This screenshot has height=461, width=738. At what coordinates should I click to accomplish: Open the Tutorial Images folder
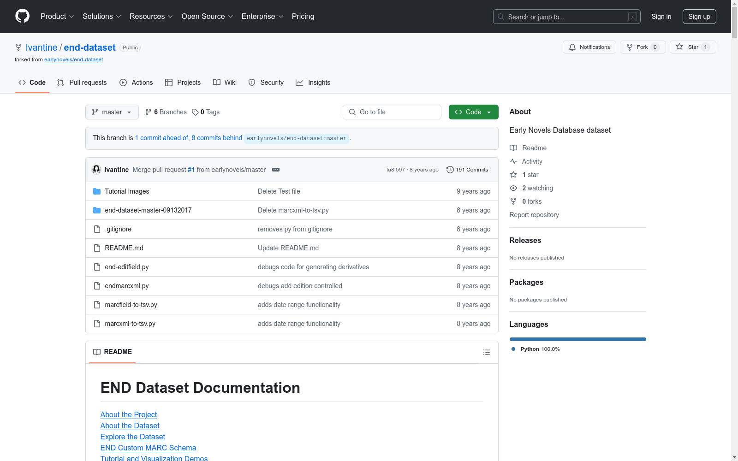click(x=127, y=191)
